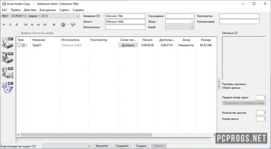Click the Комментарий input field
Image resolution: width=271 pixels, height=149 pixels.
coord(239,22)
